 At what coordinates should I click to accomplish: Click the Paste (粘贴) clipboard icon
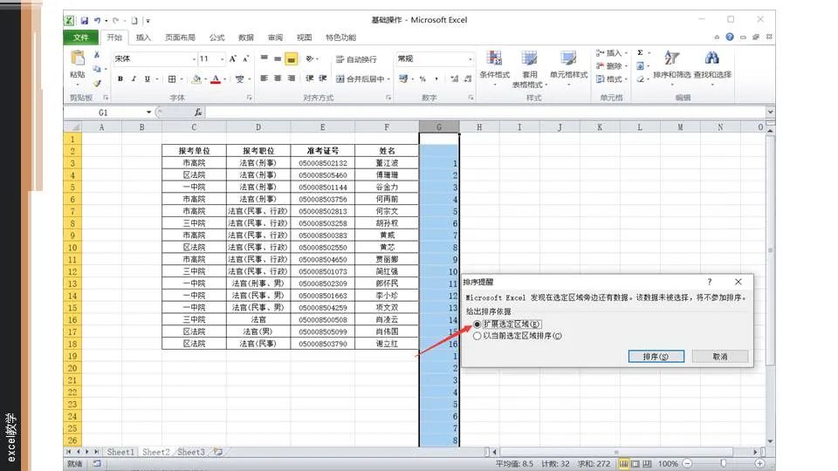(x=78, y=58)
